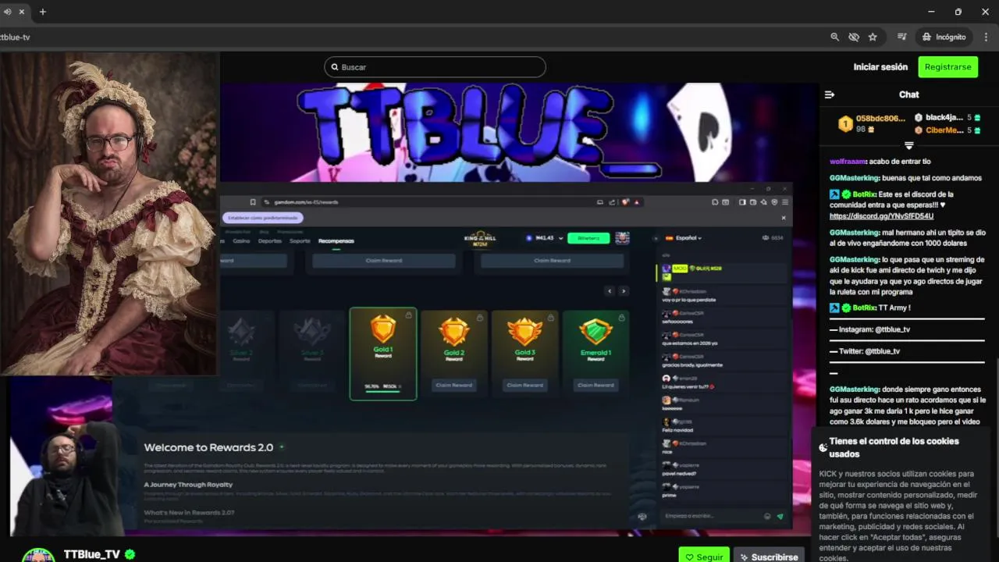
Task: Select the magnifier icon in Buscar field
Action: pos(335,67)
